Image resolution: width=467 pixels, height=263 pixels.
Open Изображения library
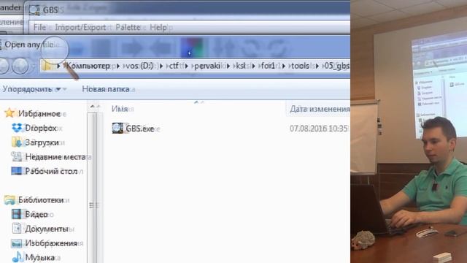(x=51, y=243)
